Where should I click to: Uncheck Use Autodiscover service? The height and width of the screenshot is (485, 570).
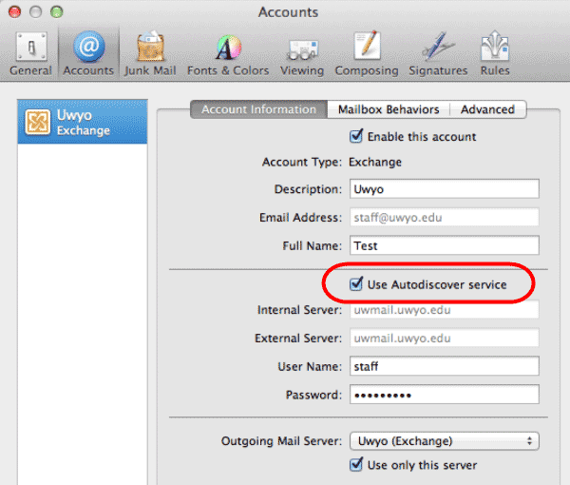point(356,283)
